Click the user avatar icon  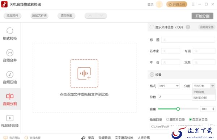(x=159, y=4)
